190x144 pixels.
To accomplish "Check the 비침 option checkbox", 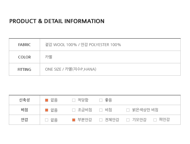I will [101, 110].
